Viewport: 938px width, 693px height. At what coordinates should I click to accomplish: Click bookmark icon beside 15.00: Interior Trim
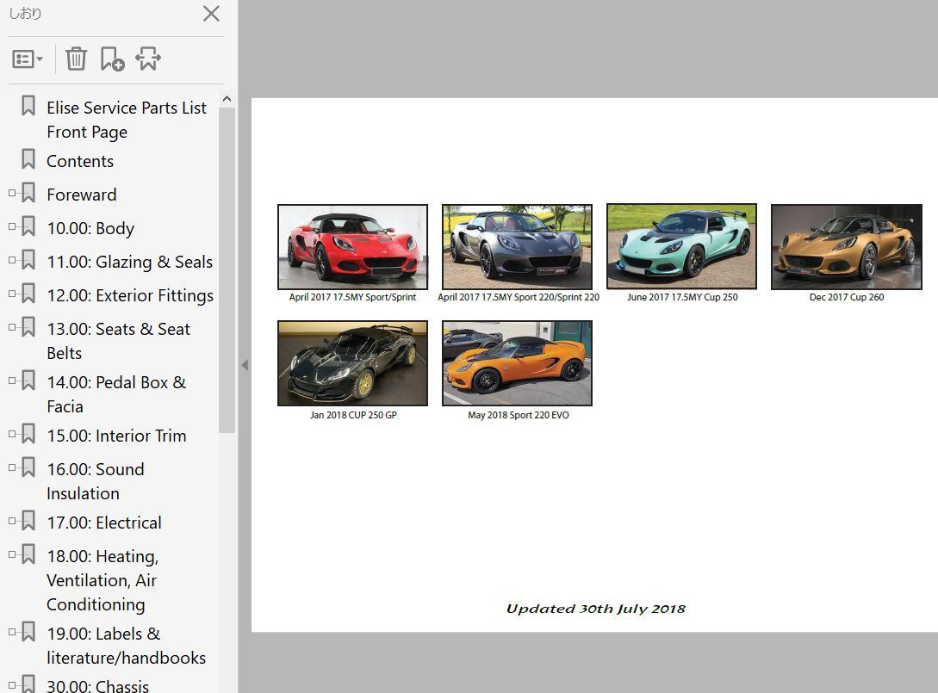click(28, 434)
